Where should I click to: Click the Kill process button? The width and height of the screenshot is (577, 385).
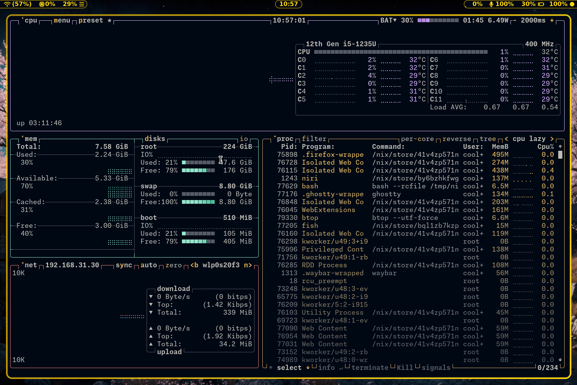(405, 368)
